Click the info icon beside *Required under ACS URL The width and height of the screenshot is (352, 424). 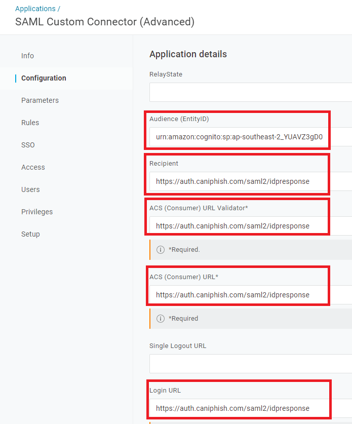pos(161,319)
